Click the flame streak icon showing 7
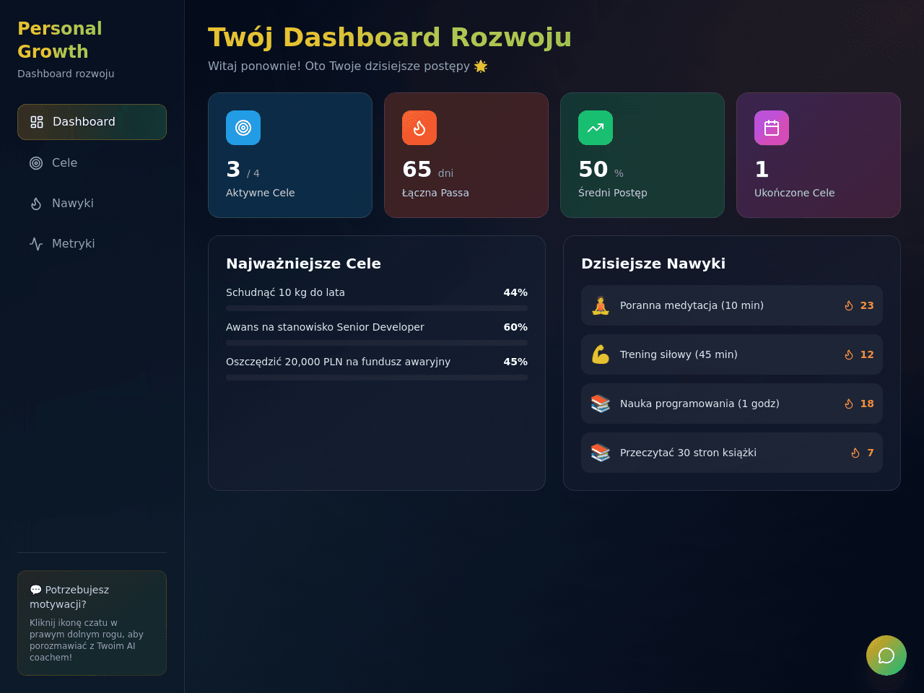This screenshot has height=693, width=924. (855, 453)
